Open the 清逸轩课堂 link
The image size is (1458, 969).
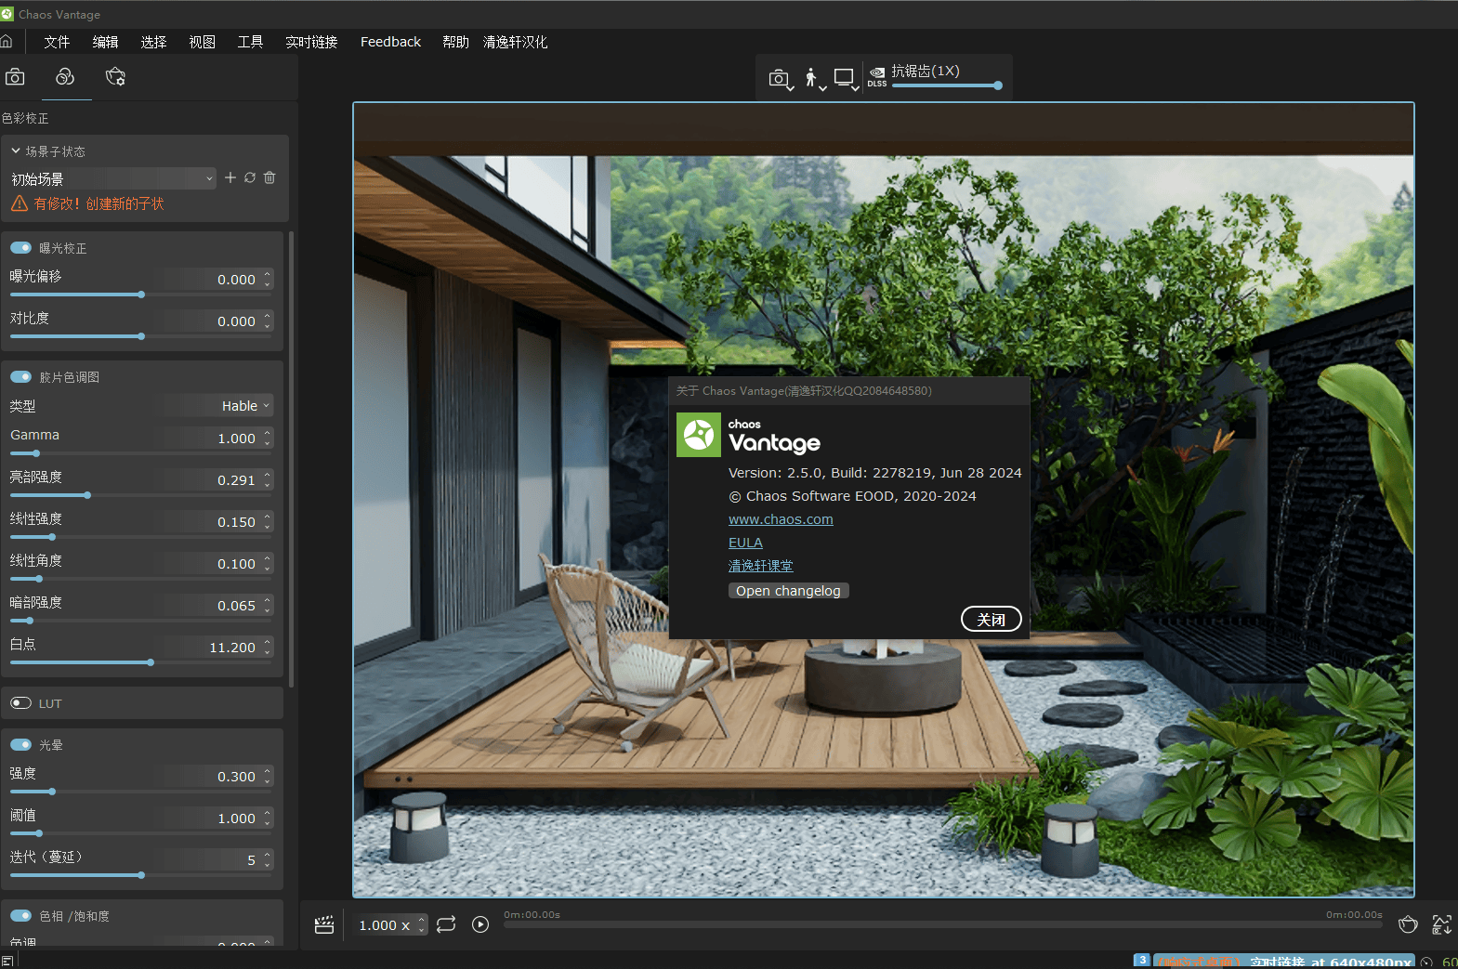[x=760, y=566]
